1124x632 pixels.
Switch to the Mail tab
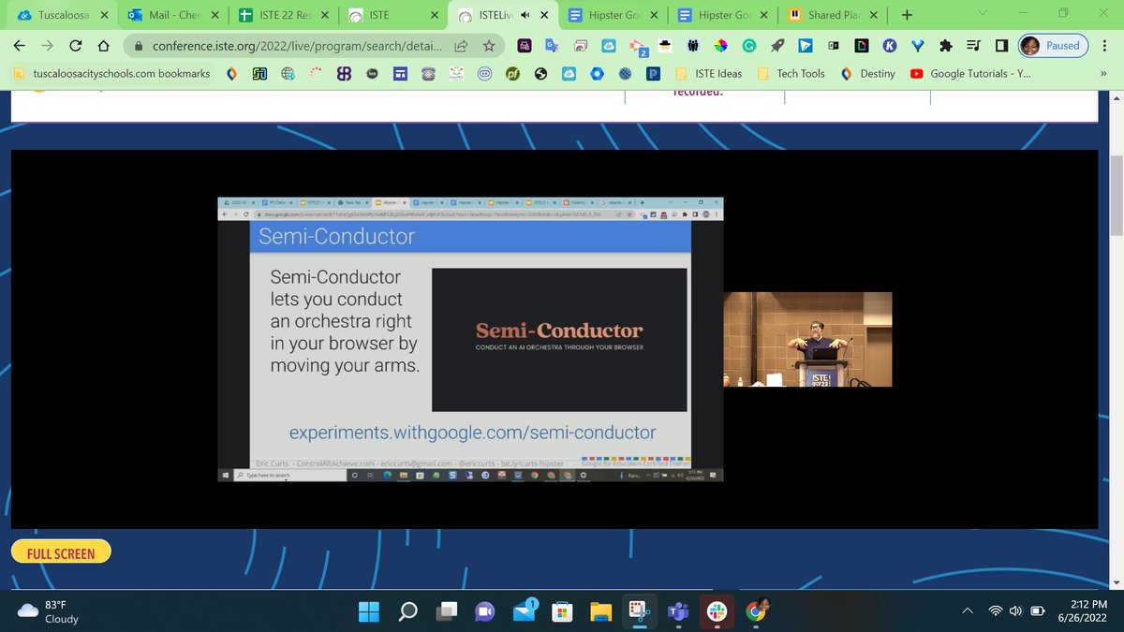tap(174, 15)
